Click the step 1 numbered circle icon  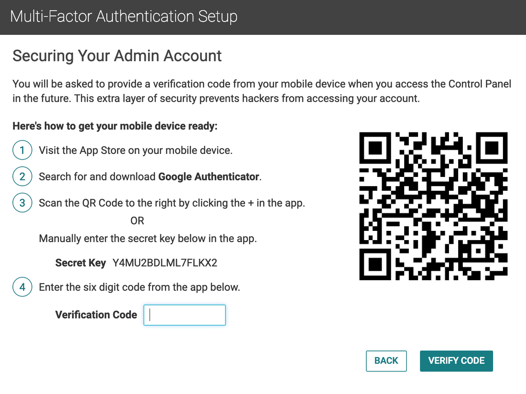[22, 150]
